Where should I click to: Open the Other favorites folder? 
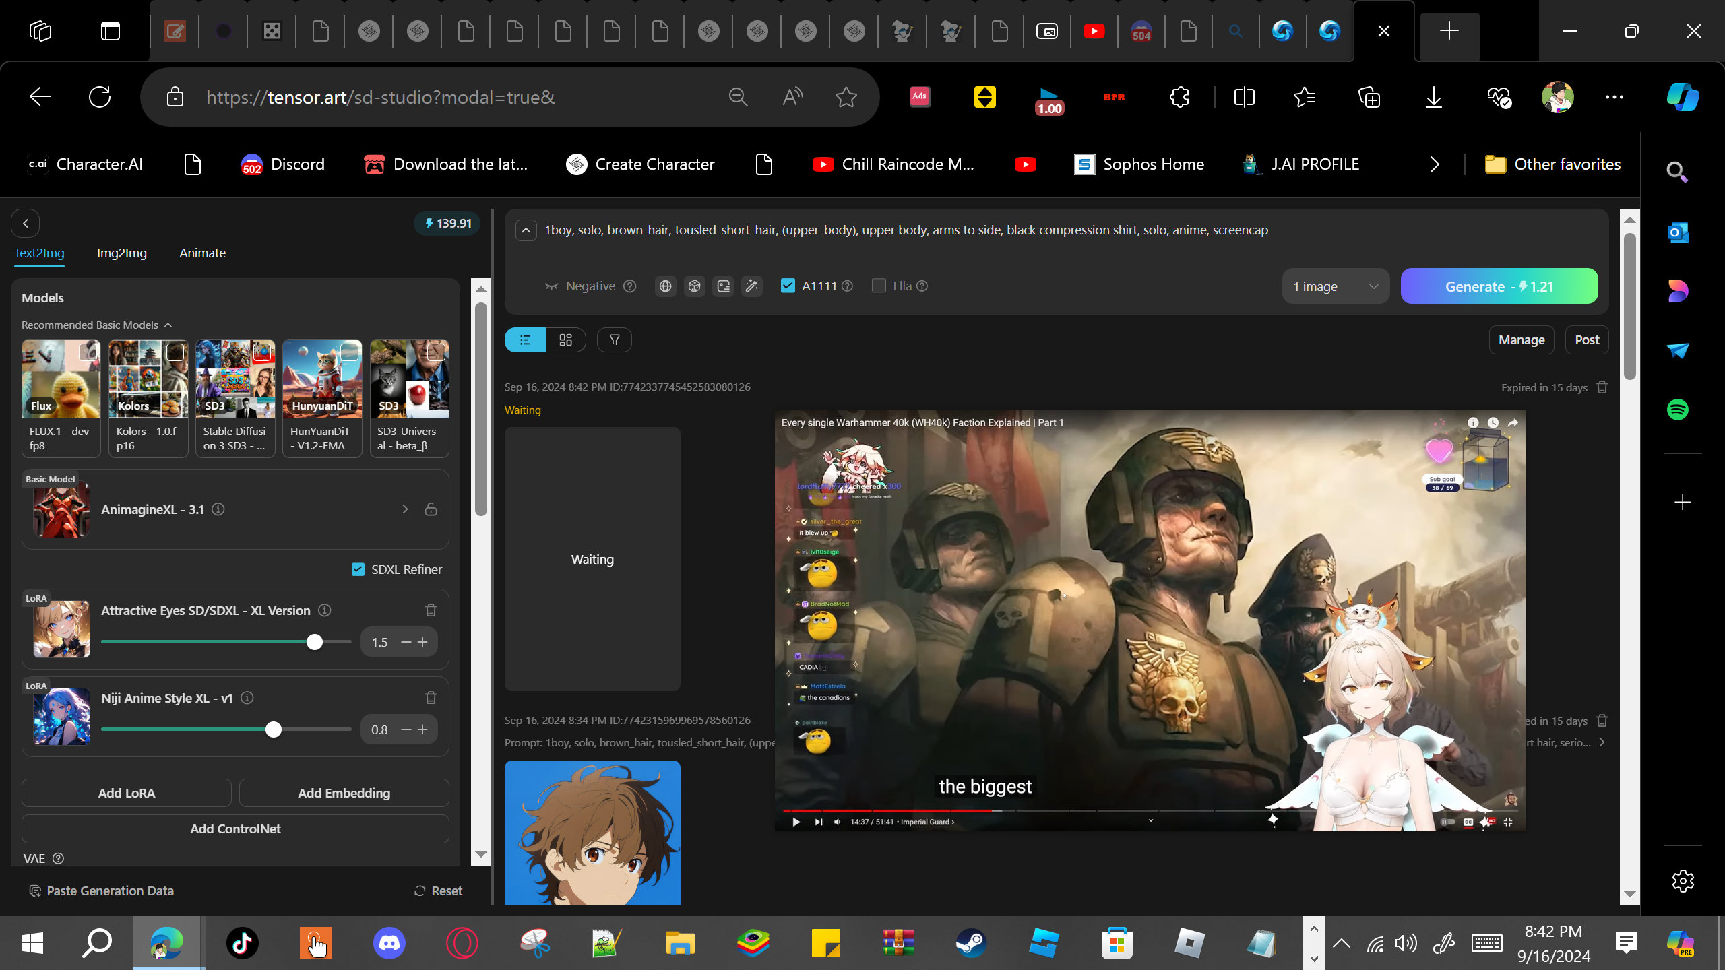pyautogui.click(x=1553, y=164)
